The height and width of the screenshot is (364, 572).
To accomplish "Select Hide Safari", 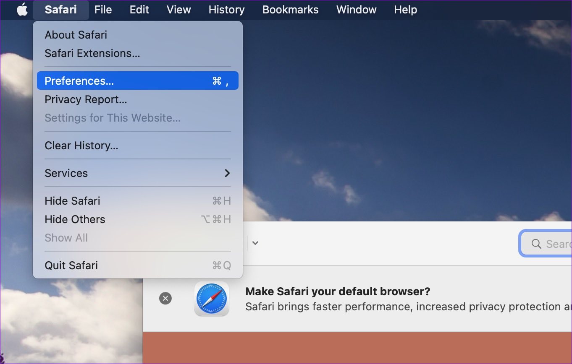I will tap(138, 201).
